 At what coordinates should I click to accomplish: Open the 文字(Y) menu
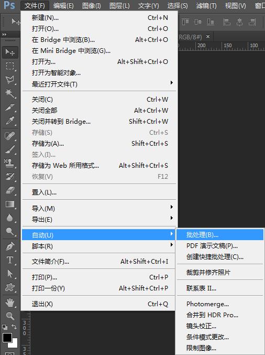tap(149, 5)
